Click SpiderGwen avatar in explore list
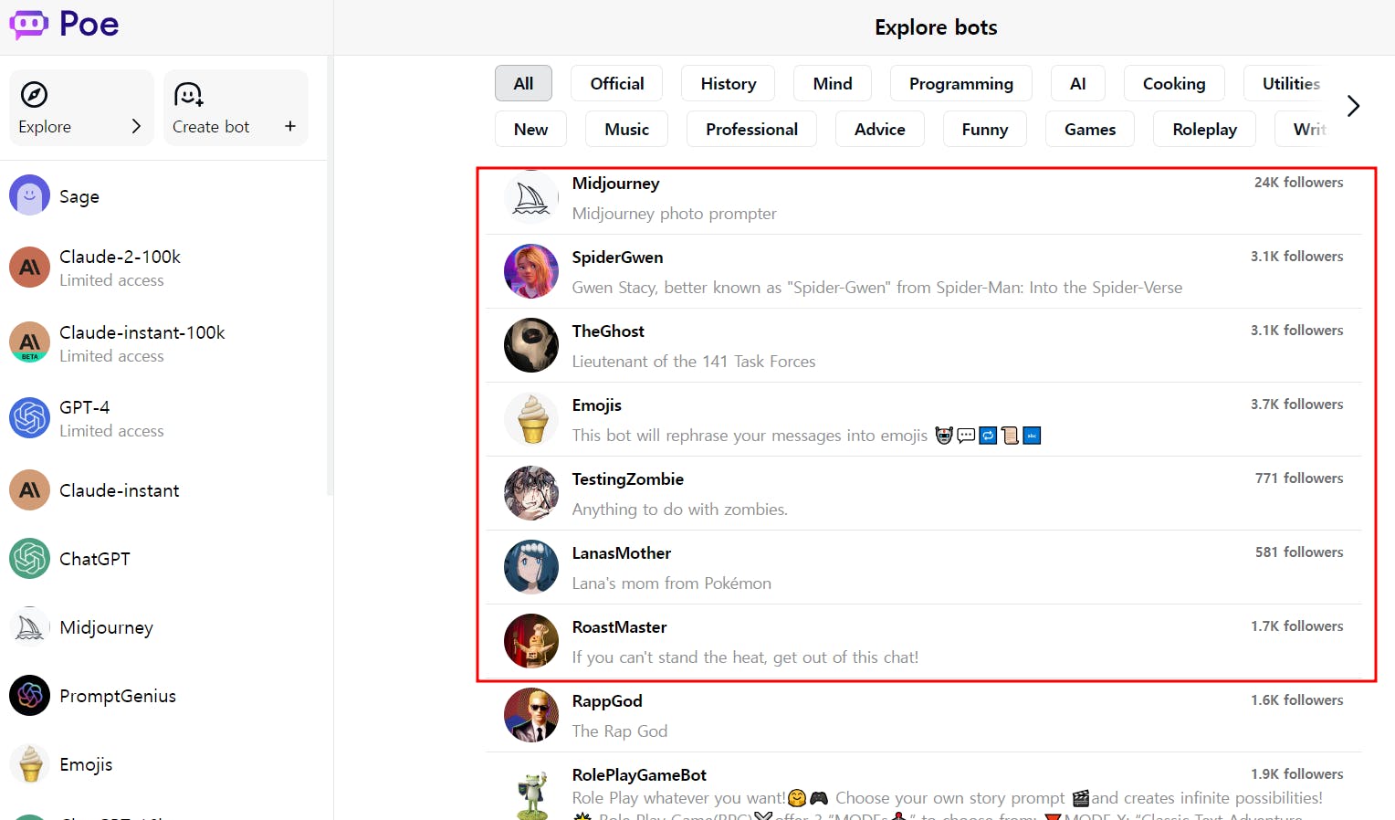This screenshot has height=820, width=1395. [x=531, y=271]
